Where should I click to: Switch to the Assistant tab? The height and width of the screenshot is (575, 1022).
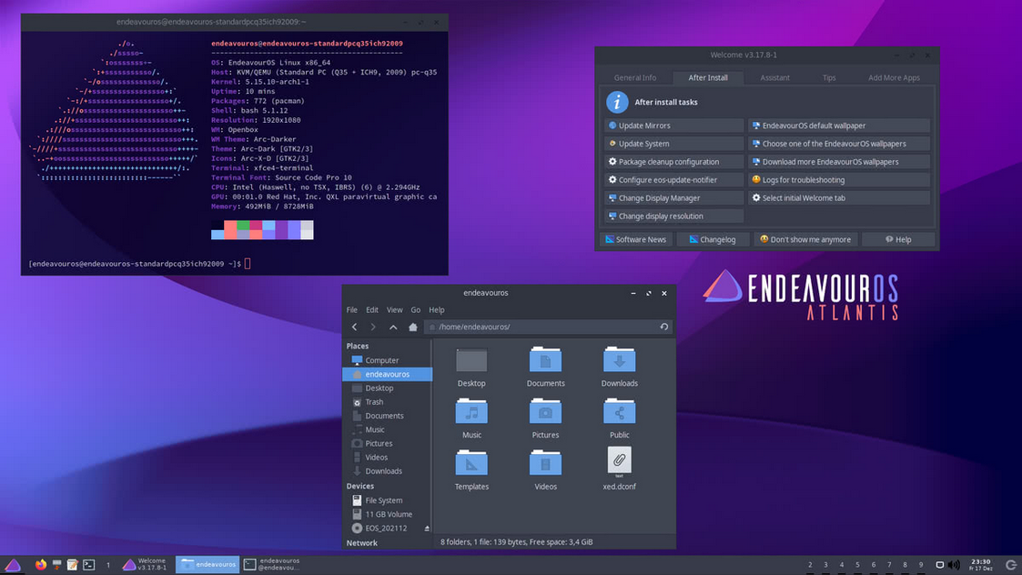pos(775,77)
